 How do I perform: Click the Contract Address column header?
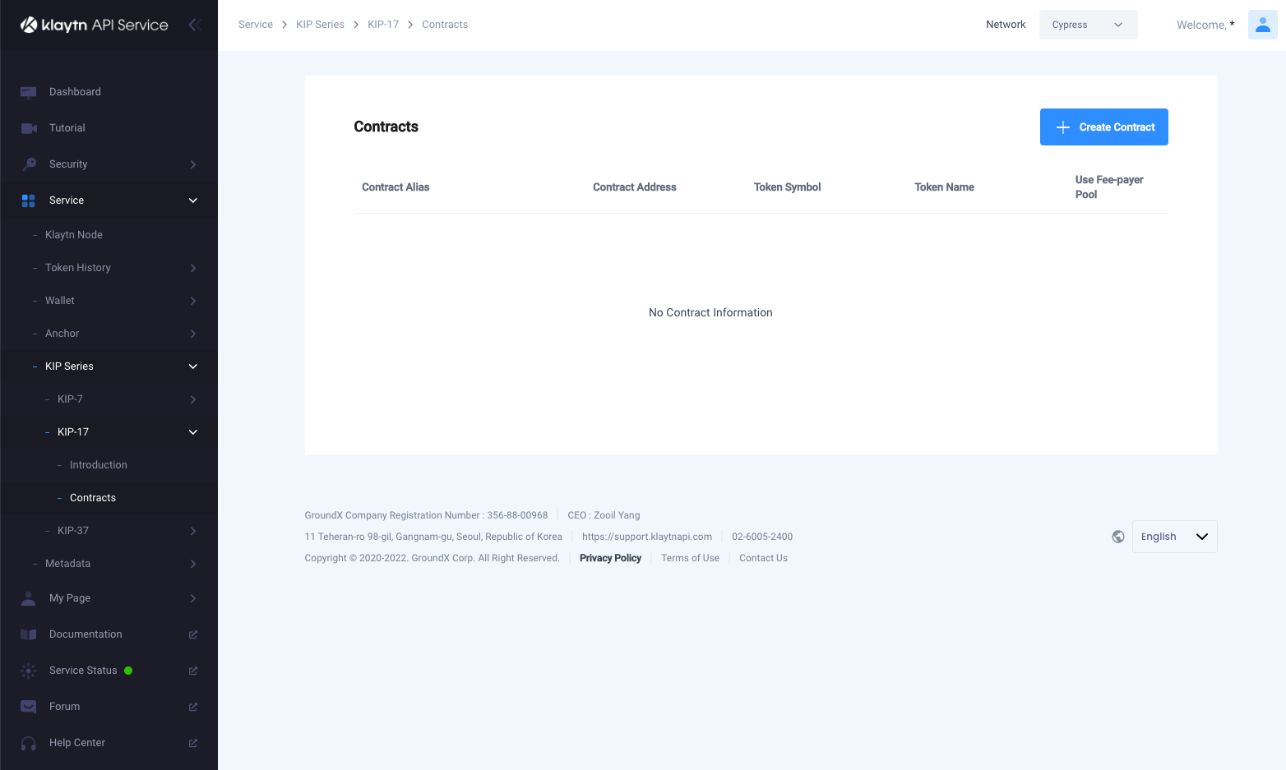point(635,187)
